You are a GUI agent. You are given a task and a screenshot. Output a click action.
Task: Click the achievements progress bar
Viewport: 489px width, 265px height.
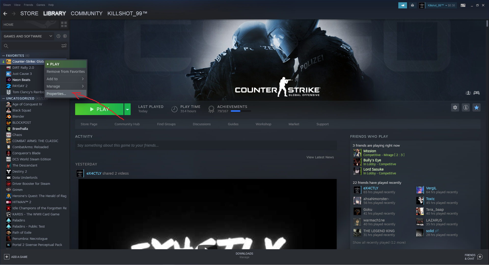click(241, 111)
